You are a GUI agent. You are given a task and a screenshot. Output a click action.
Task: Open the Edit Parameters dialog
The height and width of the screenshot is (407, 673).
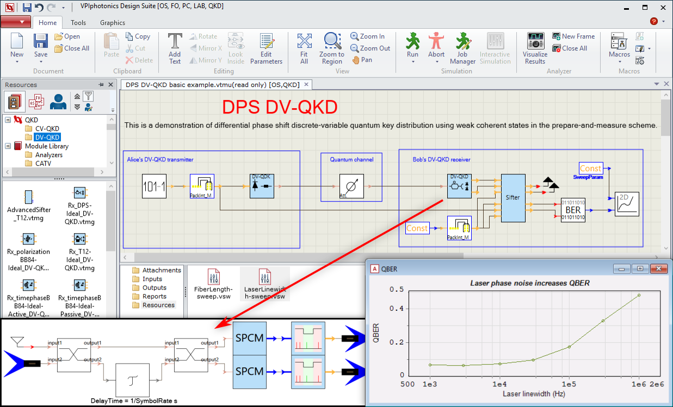pos(266,48)
